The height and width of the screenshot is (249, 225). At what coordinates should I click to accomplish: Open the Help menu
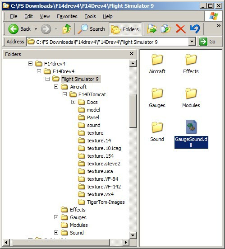pos(108,16)
